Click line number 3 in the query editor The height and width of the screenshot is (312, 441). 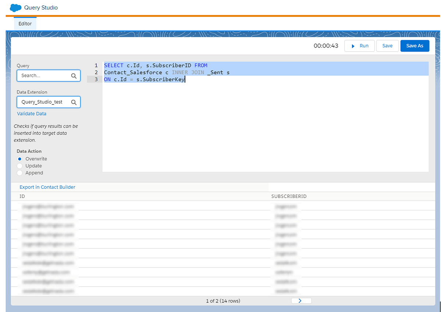[x=96, y=79]
